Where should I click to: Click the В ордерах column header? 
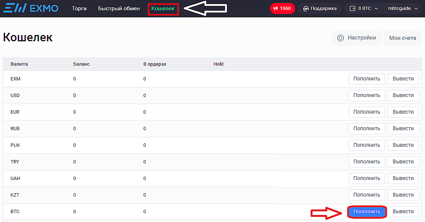coord(155,64)
